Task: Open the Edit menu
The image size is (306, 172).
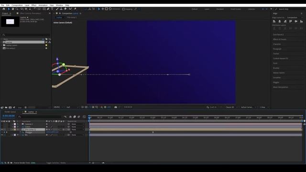Action: (x=8, y=5)
